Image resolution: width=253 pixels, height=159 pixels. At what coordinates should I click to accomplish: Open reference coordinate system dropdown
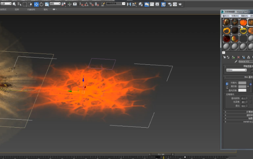click(x=55, y=4)
